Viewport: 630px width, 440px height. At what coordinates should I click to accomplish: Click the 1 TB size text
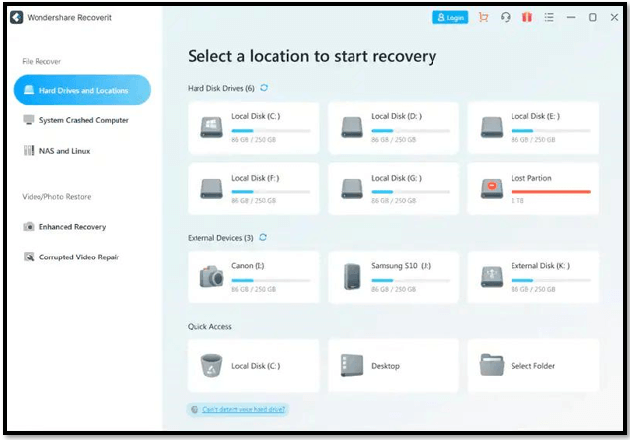pos(517,201)
